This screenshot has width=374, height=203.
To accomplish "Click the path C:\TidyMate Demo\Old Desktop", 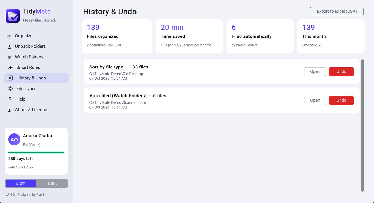I will pyautogui.click(x=116, y=74).
